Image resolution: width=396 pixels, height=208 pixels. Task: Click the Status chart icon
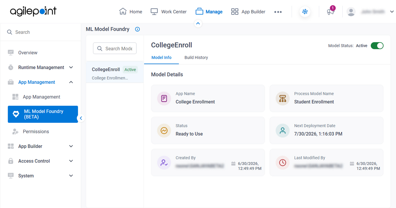164,130
